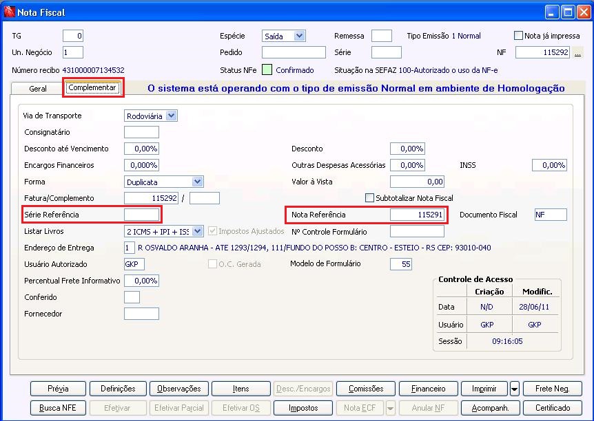Click the arrow beside Nota ECF
The height and width of the screenshot is (421, 594).
tap(391, 408)
